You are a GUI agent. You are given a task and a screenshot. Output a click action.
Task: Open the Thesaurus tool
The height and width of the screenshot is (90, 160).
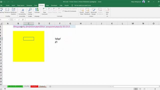pos(7,10)
